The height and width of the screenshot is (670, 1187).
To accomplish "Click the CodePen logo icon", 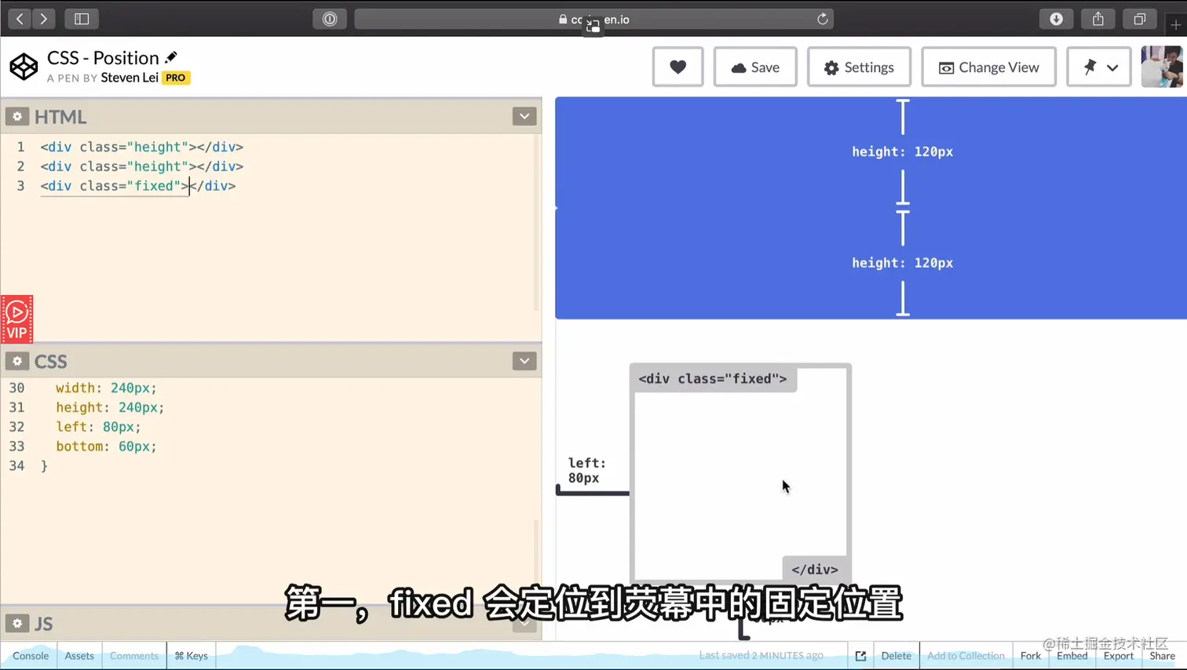I will tap(24, 67).
